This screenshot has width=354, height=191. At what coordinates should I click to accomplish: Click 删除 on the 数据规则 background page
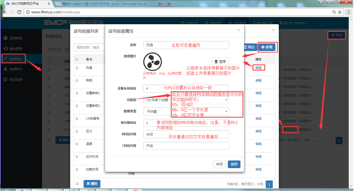tap(63, 140)
